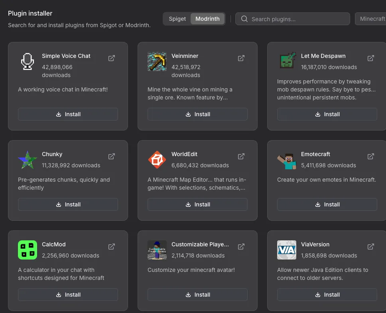Click the WorldEdit red cube logo
This screenshot has height=313, width=386.
(157, 160)
